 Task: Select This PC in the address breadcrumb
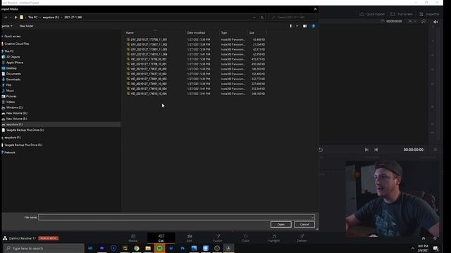coord(33,17)
